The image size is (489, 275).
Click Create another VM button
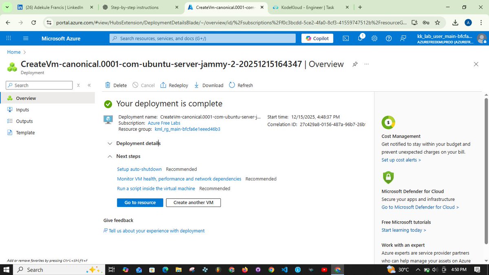193,202
